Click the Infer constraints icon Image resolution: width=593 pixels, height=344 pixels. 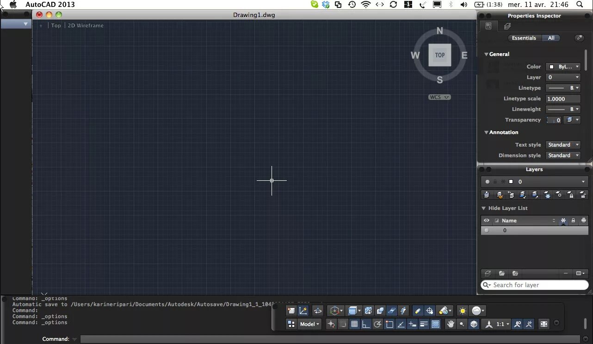point(331,324)
